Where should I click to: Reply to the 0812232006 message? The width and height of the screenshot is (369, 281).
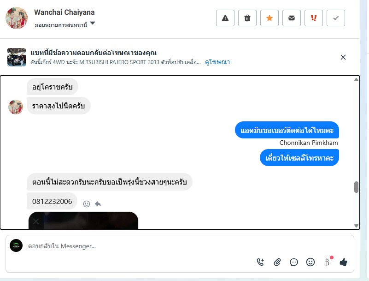pyautogui.click(x=98, y=203)
